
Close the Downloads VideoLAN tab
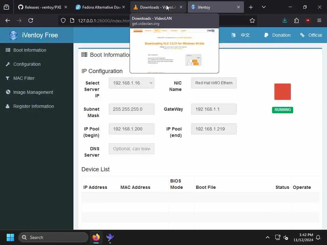[x=181, y=7]
